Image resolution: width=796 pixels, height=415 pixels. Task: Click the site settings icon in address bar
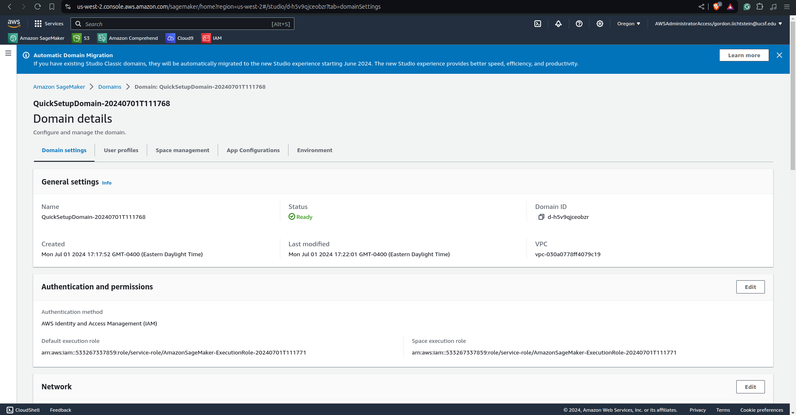coord(68,7)
